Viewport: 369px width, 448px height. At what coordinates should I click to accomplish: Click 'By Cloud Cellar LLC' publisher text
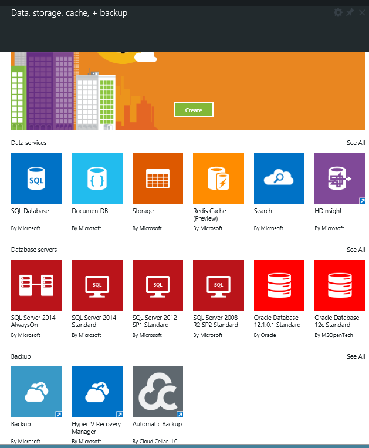click(155, 441)
